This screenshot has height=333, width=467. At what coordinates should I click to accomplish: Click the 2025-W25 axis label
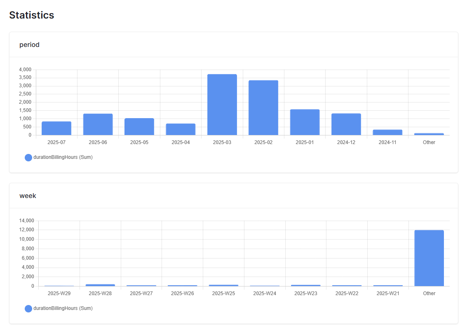coord(223,293)
